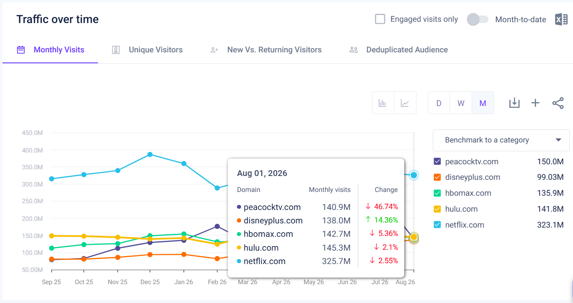The height and width of the screenshot is (303, 573).
Task: Select weekly granularity W
Action: pos(461,103)
